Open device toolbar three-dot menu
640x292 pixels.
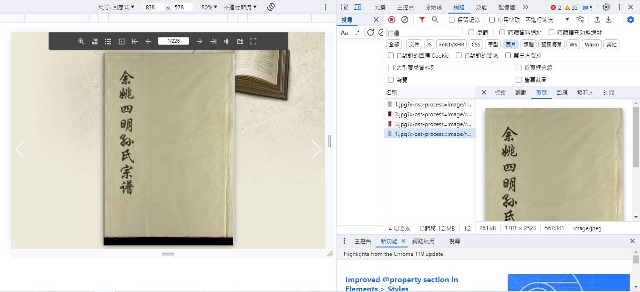(x=326, y=7)
